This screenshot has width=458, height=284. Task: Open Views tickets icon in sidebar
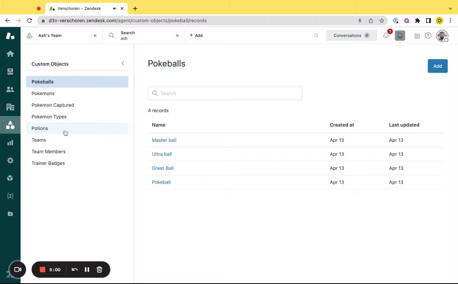click(10, 71)
